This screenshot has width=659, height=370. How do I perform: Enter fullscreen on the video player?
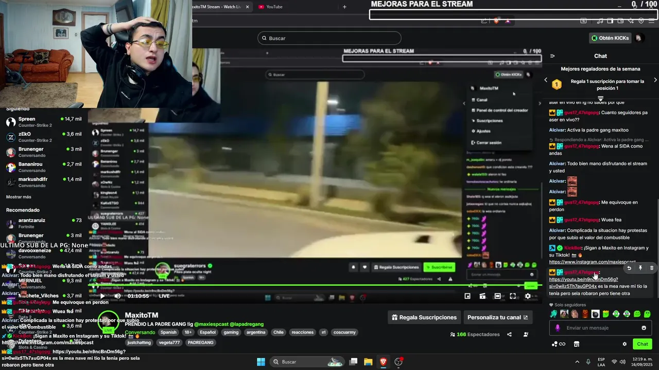(513, 296)
